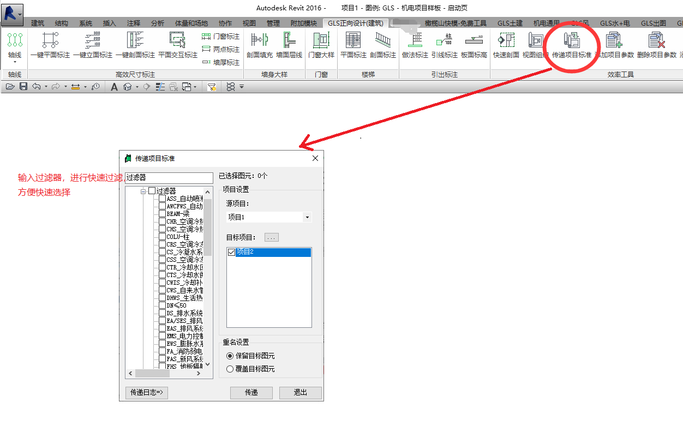Screen dimensions: 683x444
Task: Check the DN≤50 filter checkbox
Action: click(x=162, y=305)
